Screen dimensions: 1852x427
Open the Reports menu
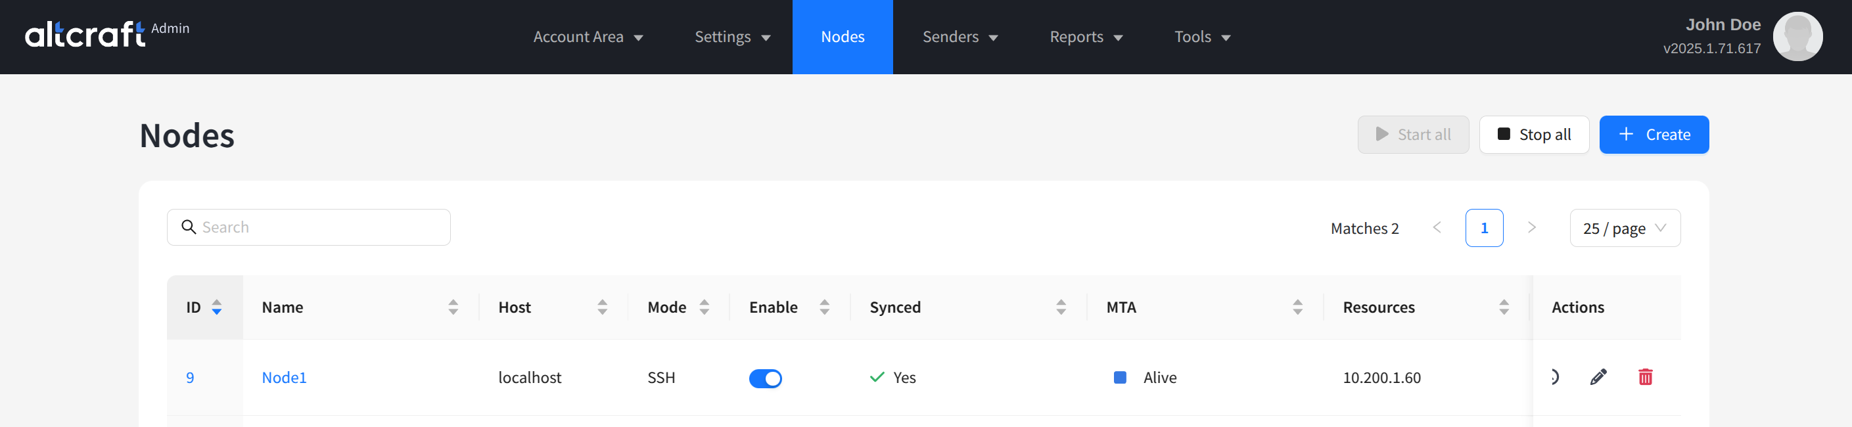pos(1086,37)
